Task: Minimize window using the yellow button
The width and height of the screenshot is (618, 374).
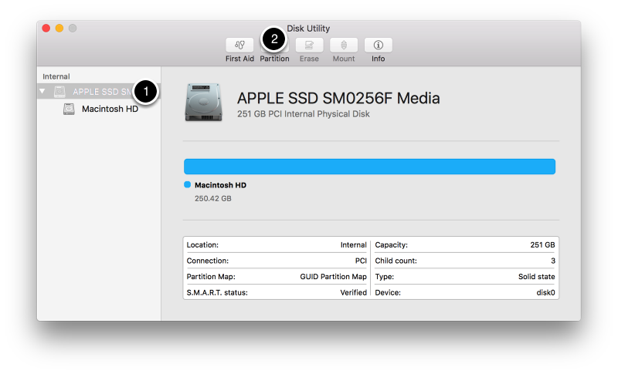Action: [x=59, y=29]
